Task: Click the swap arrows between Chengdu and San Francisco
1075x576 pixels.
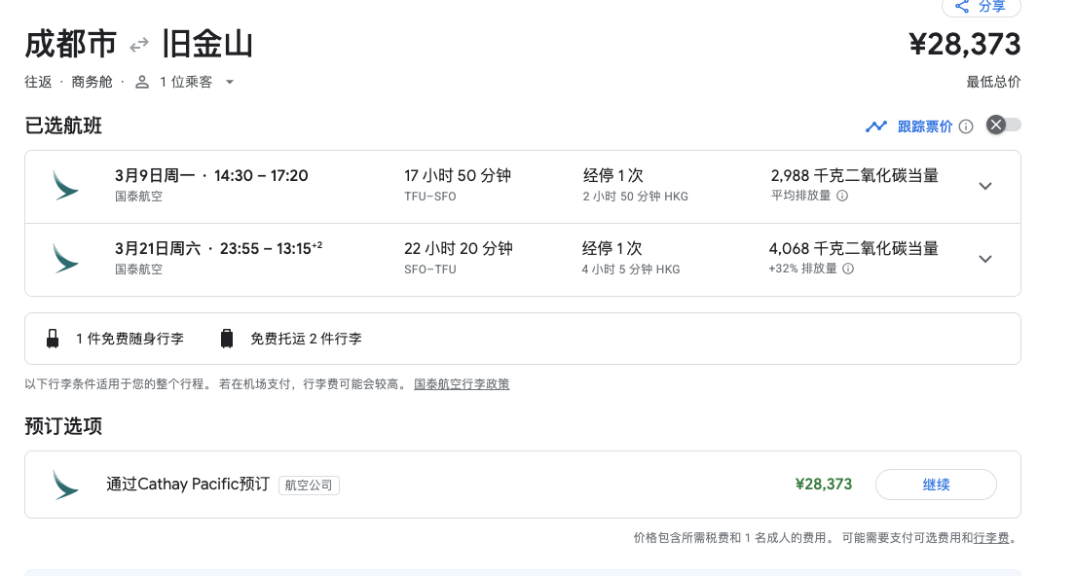Action: pos(139,44)
